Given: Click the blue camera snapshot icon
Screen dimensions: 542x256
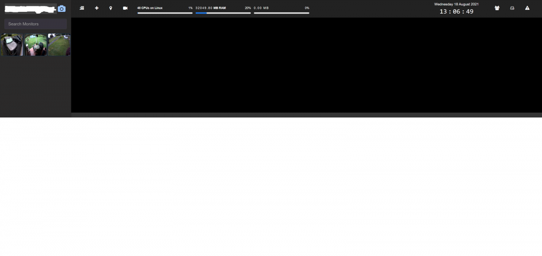Looking at the screenshot, I should tap(62, 9).
